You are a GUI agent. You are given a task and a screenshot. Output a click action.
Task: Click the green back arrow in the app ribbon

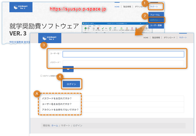(86, 28)
